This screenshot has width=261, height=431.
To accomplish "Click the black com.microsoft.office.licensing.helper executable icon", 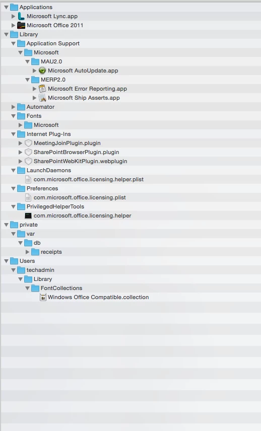I will (28, 216).
